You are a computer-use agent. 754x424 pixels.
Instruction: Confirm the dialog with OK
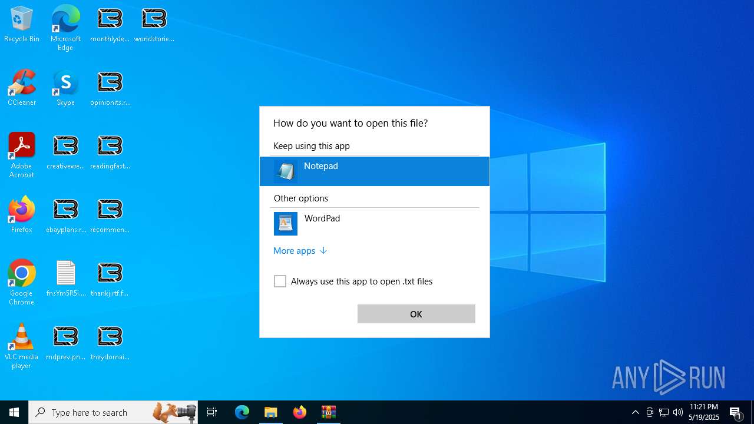pyautogui.click(x=416, y=314)
